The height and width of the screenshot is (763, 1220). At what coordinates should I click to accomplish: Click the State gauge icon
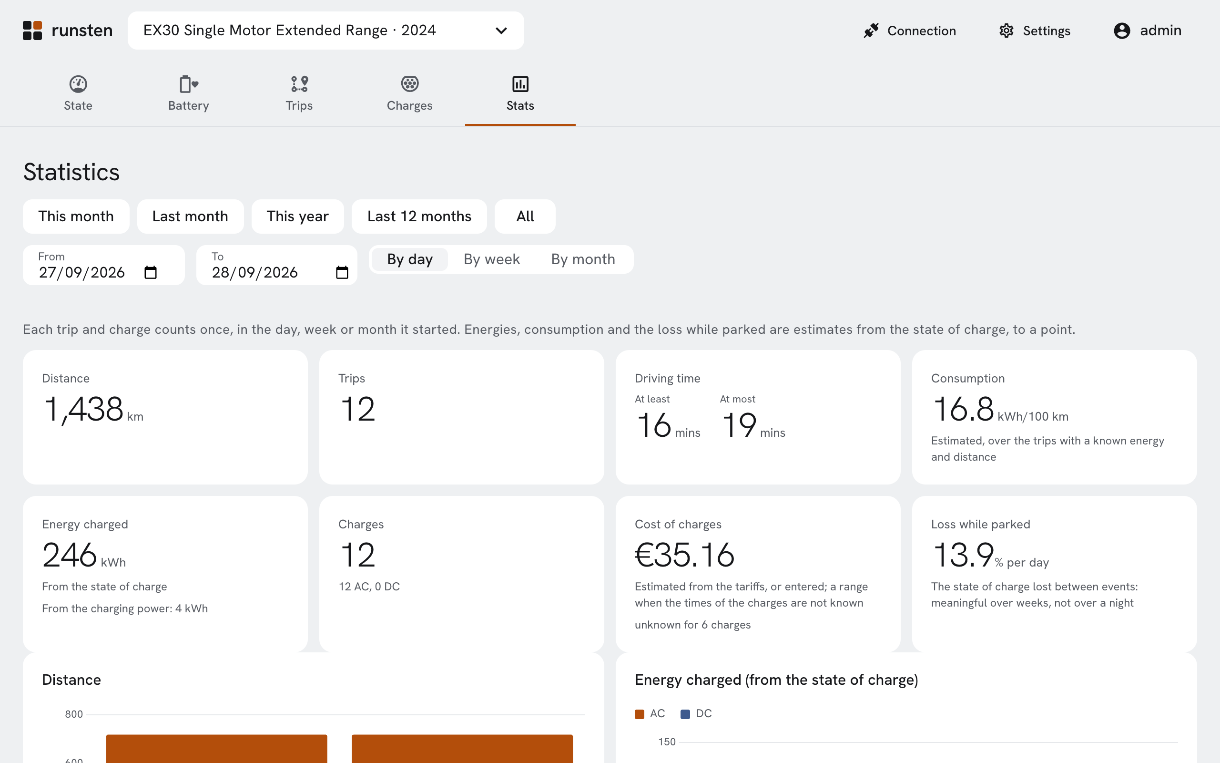78,84
